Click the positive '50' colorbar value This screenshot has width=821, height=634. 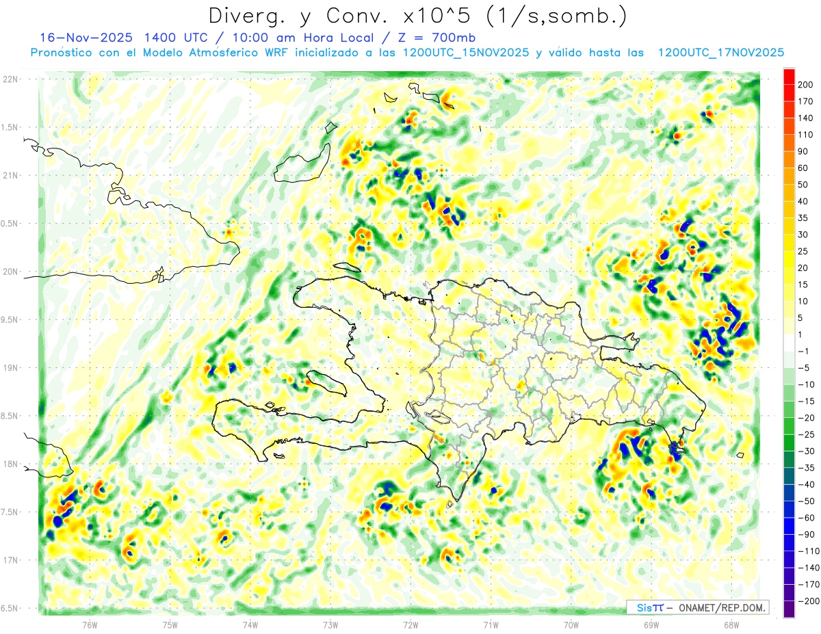[804, 185]
